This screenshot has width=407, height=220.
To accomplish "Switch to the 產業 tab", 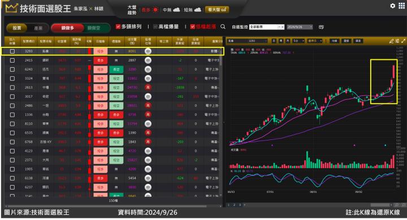I will tap(38, 28).
